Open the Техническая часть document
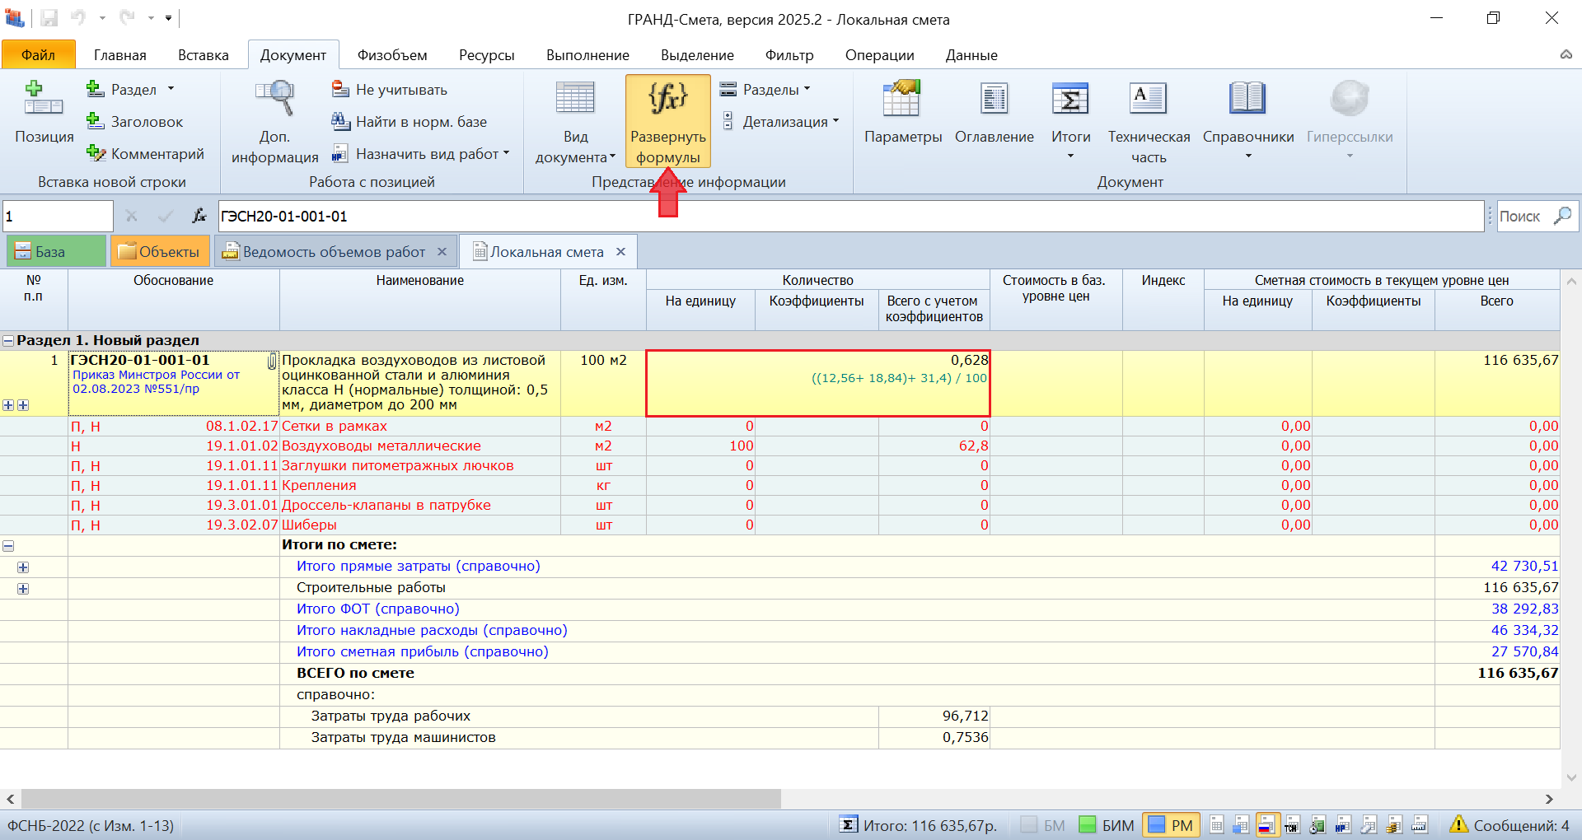Screen dimensions: 1582x840 pos(1149,122)
